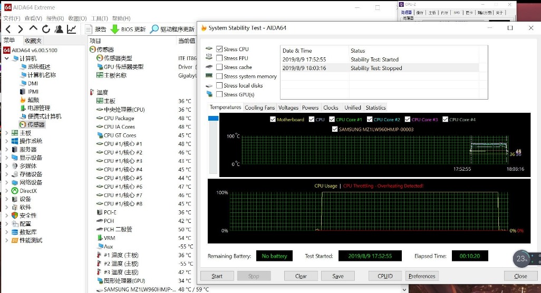Image resolution: width=541 pixels, height=293 pixels.
Task: Select 电源管理 in the tree
Action: (x=39, y=108)
